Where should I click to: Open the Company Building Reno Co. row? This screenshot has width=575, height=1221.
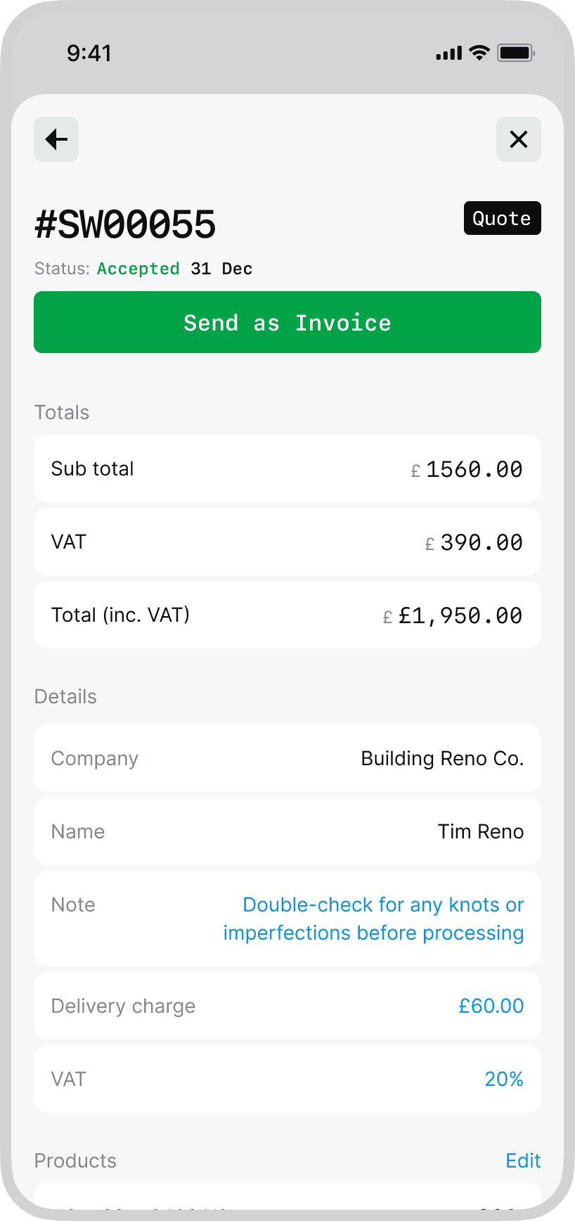click(x=287, y=758)
